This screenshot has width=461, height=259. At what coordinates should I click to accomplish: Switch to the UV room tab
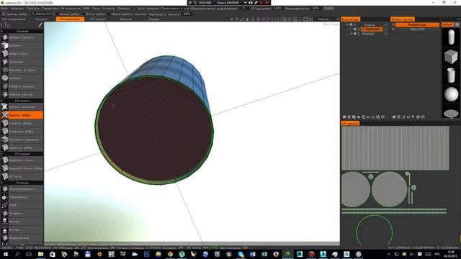pos(97,19)
